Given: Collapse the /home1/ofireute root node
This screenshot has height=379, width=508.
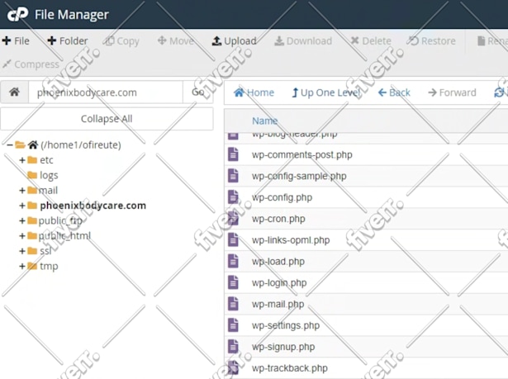Looking at the screenshot, I should click(x=10, y=144).
